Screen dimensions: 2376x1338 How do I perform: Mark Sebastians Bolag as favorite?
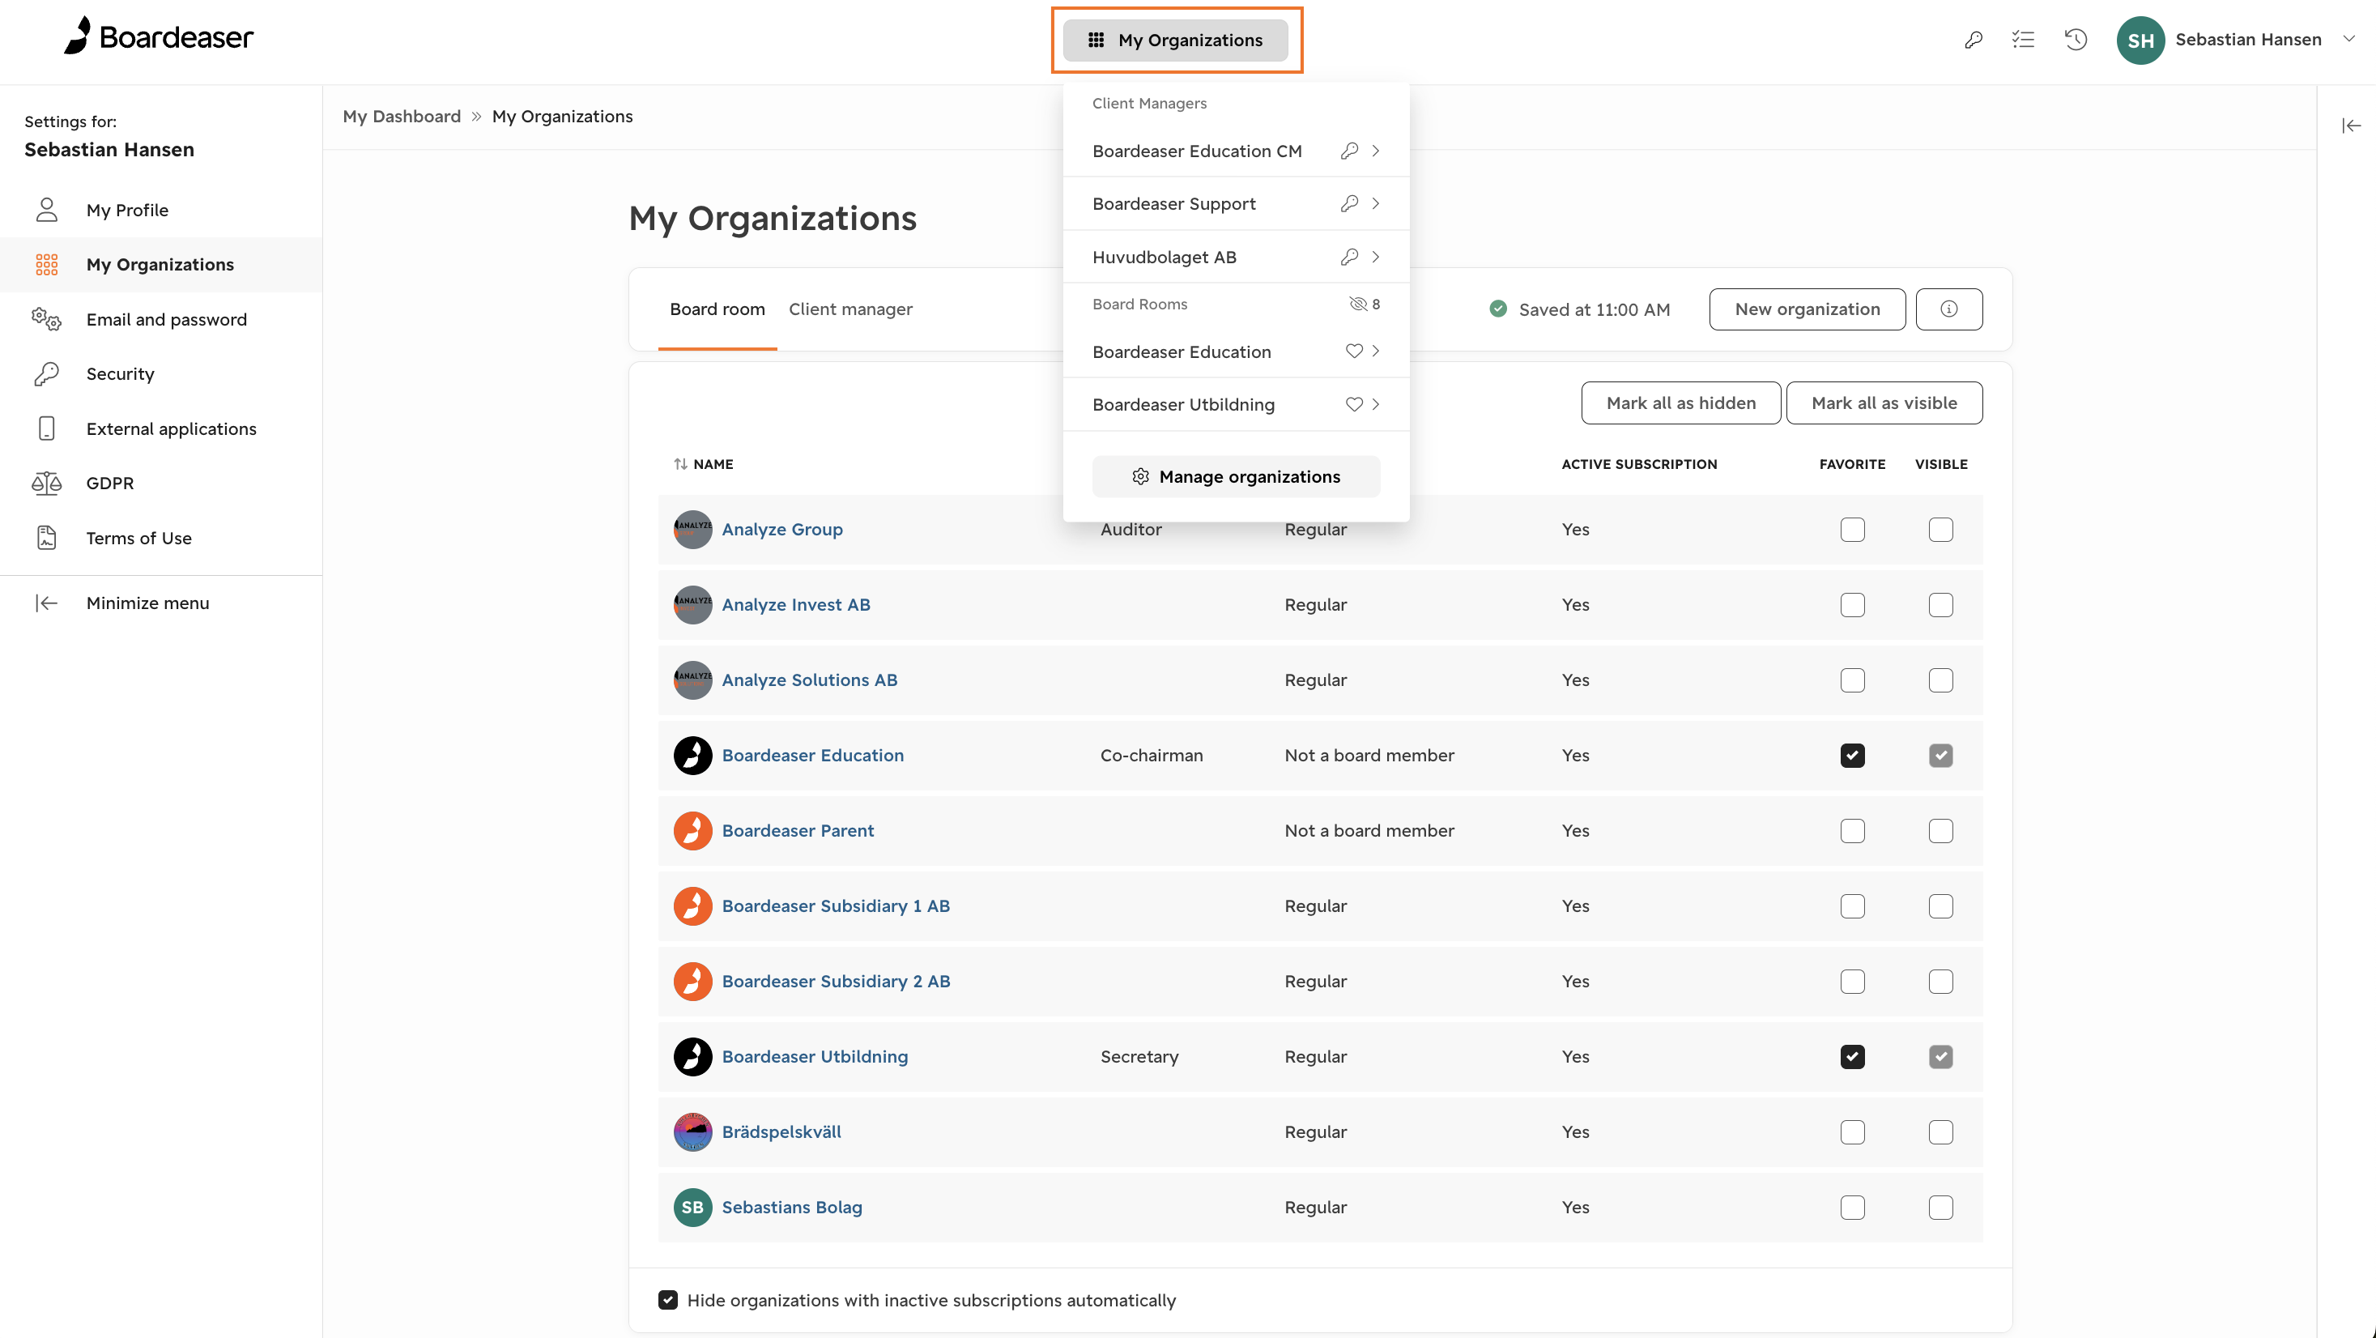[x=1852, y=1207]
